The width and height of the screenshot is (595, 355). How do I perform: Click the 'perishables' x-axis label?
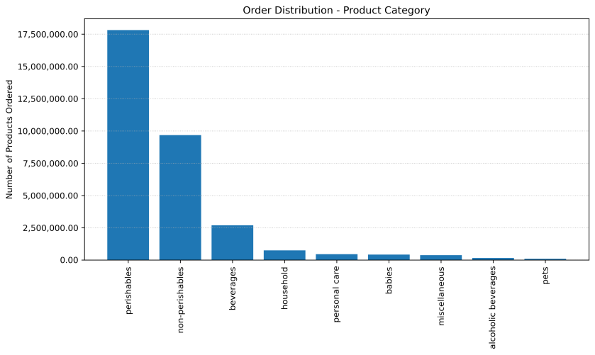[x=128, y=291]
